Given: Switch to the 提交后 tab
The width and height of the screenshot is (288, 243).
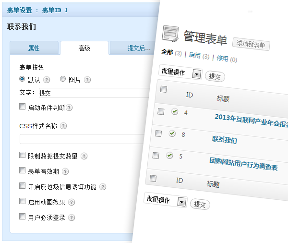Looking at the screenshot, I should [x=137, y=48].
